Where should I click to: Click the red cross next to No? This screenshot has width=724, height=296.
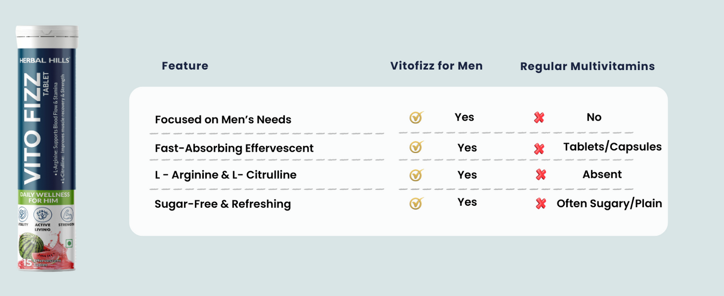tap(539, 118)
